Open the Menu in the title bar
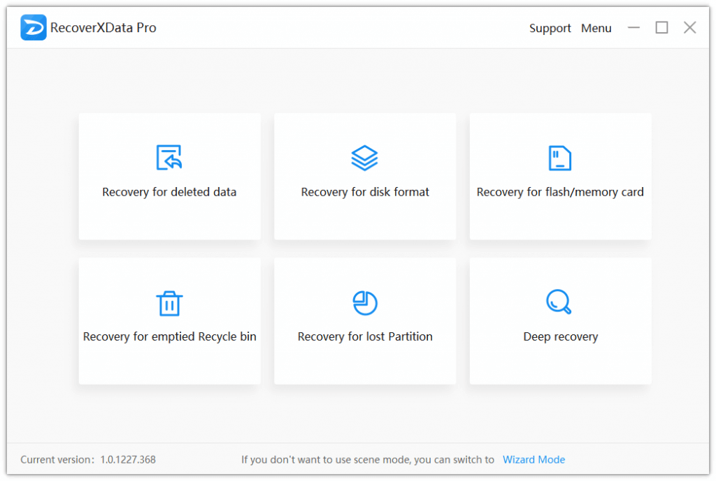This screenshot has height=481, width=716. pos(596,28)
